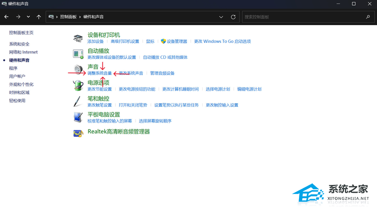Go back with the Back arrow
Viewport: 377px width, 208px height.
tap(6, 17)
